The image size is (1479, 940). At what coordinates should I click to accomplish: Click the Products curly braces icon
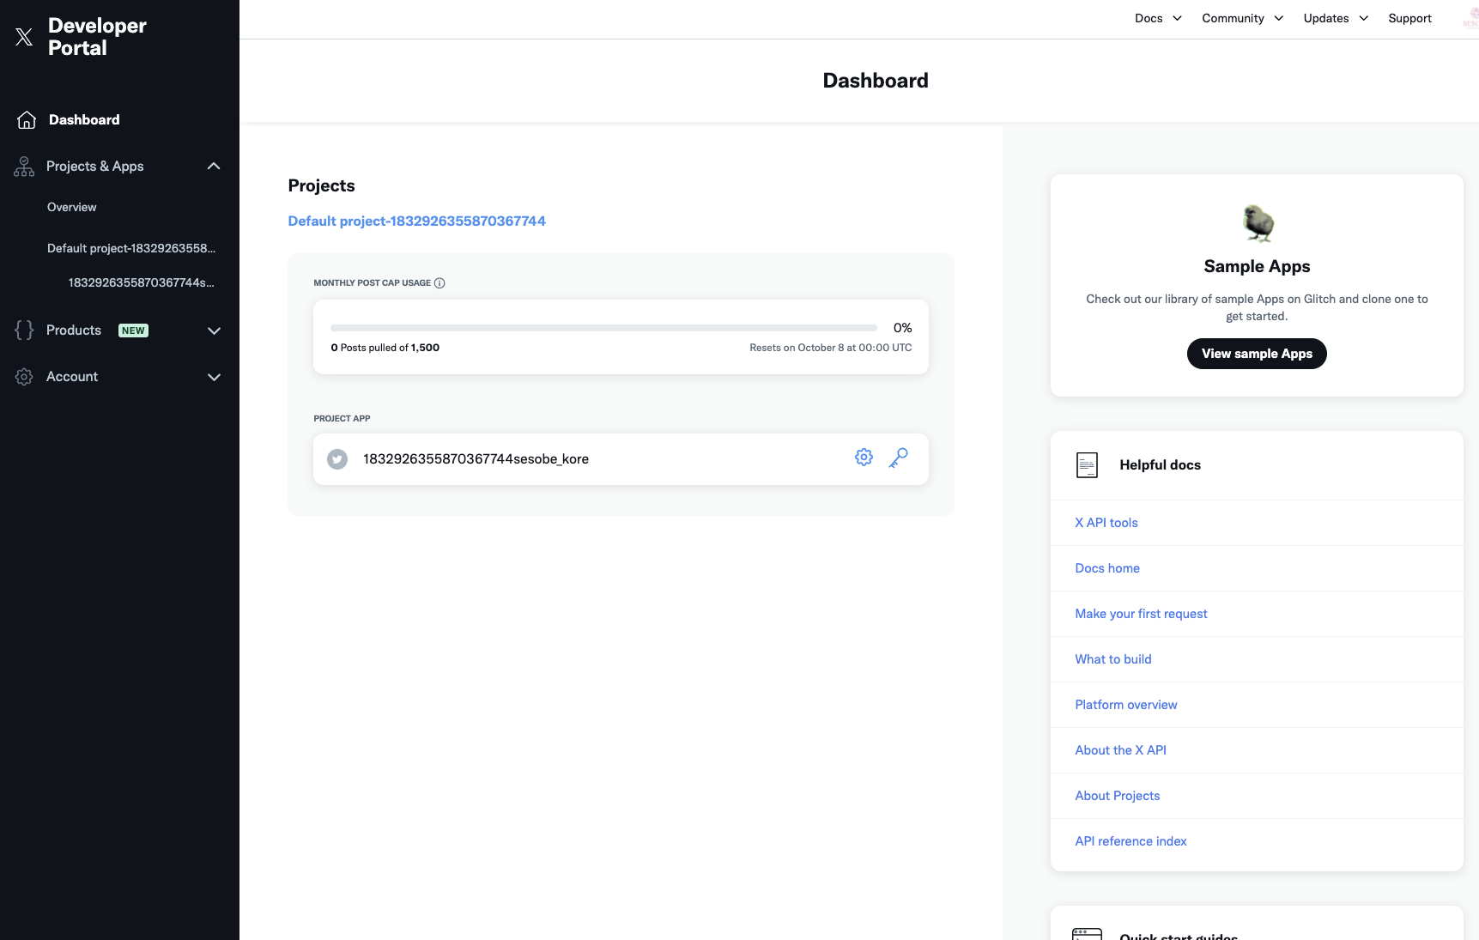click(24, 331)
